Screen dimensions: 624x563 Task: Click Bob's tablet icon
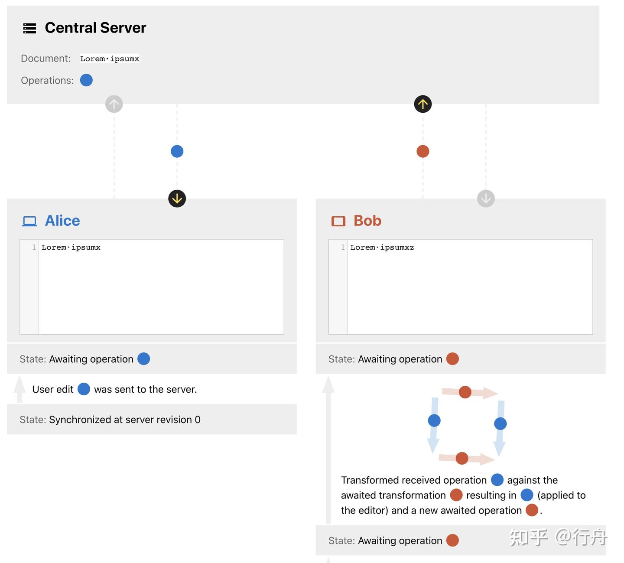(x=338, y=221)
